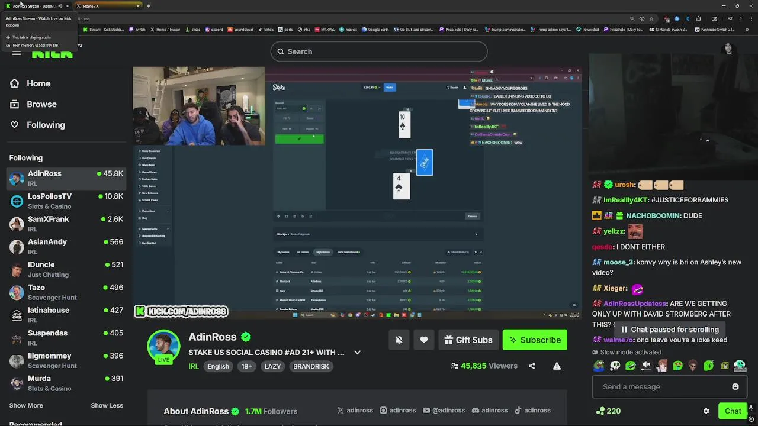Open the MARVEL bookmark

(x=325, y=29)
